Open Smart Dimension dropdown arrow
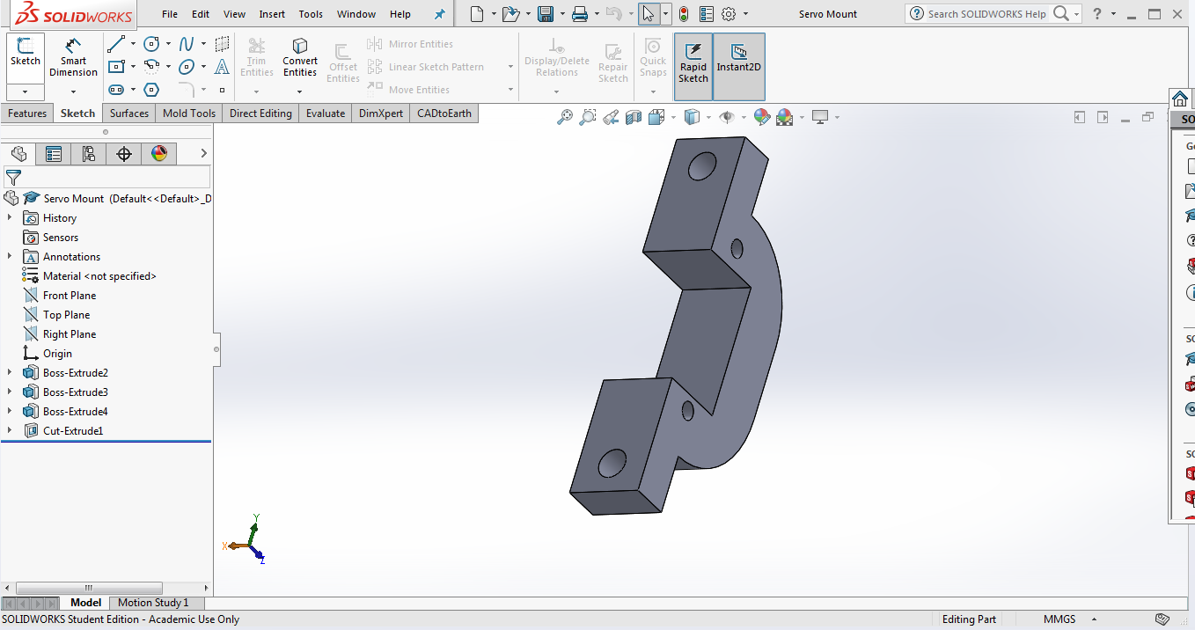The image size is (1195, 630). click(x=73, y=91)
